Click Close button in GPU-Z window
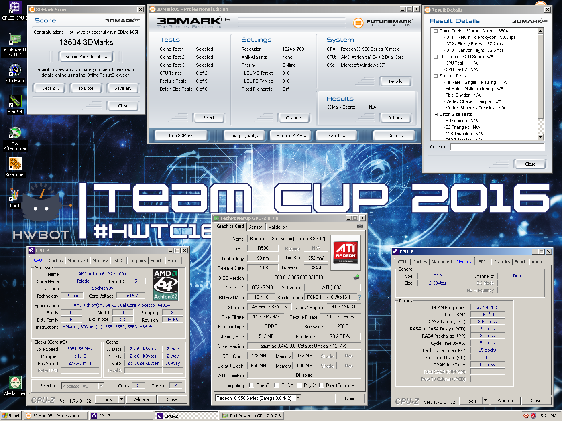The height and width of the screenshot is (421, 562). [x=350, y=399]
